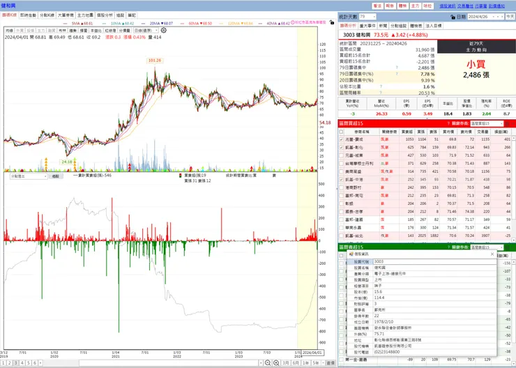
Task: Click the lock icon beside the MA legend
Action: [x=332, y=22]
